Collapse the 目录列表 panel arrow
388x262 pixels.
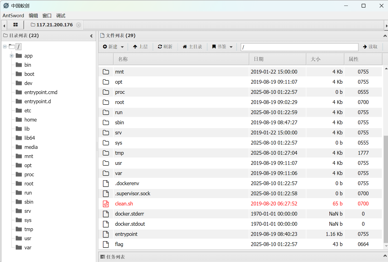click(x=91, y=36)
